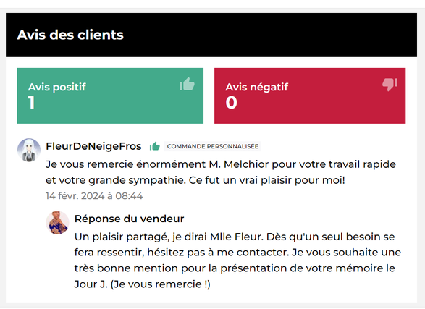Image resolution: width=425 pixels, height=309 pixels.
Task: Click the Avis positif label text
Action: tap(57, 88)
